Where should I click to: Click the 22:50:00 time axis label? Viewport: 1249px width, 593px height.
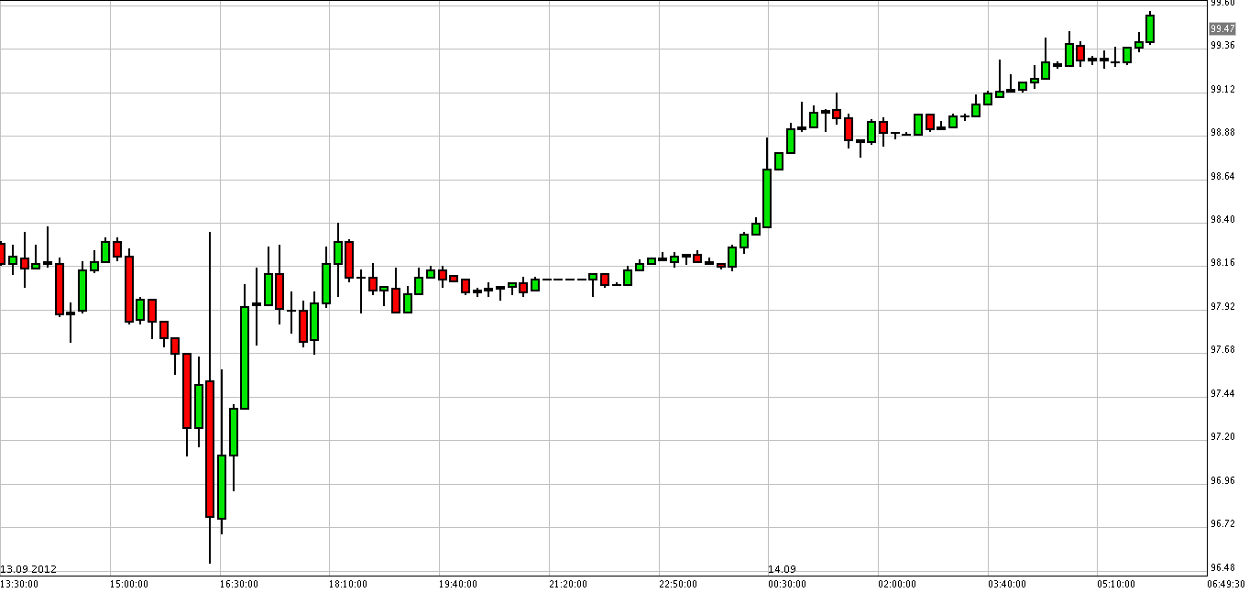pyautogui.click(x=678, y=584)
